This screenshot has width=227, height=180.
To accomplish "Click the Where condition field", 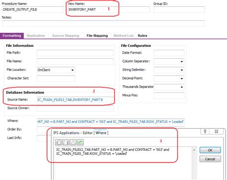I will pyautogui.click(x=111, y=122).
